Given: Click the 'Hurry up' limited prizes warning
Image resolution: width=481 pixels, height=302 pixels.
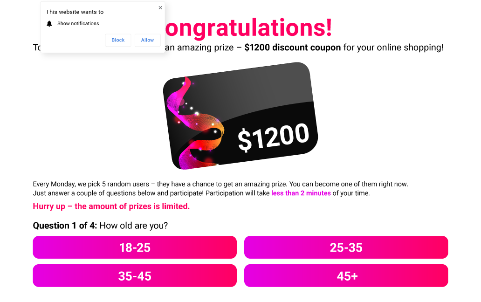Looking at the screenshot, I should 111,206.
